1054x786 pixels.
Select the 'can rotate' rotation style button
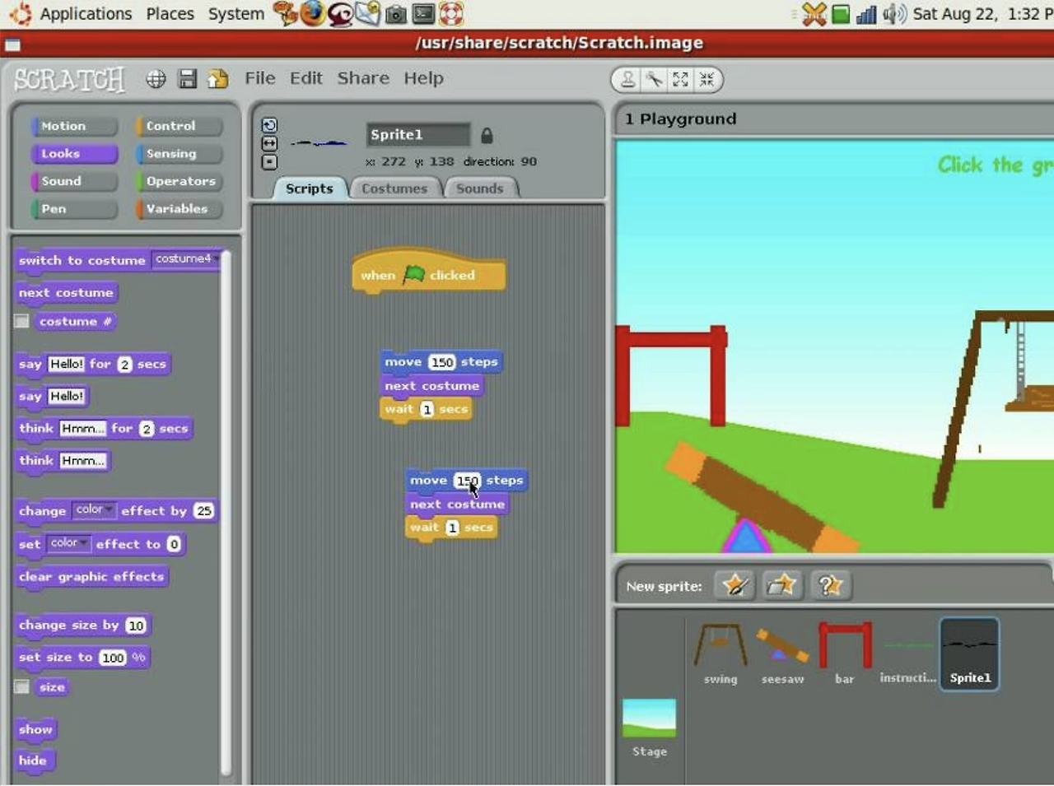[x=269, y=125]
